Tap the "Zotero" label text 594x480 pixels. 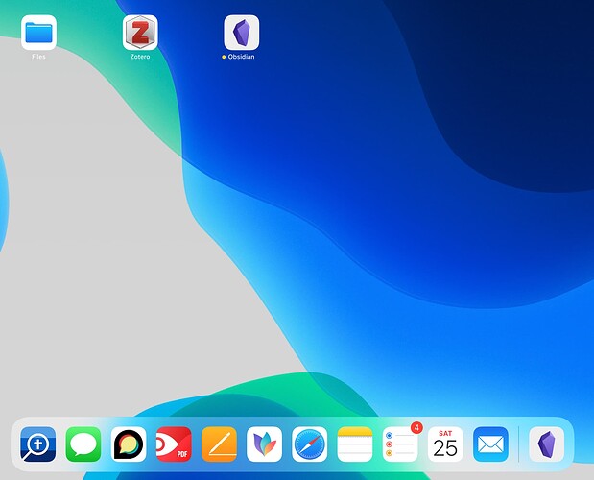point(140,57)
